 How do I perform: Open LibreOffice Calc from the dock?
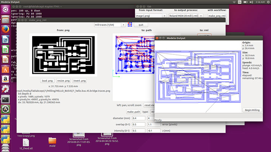click(5, 50)
